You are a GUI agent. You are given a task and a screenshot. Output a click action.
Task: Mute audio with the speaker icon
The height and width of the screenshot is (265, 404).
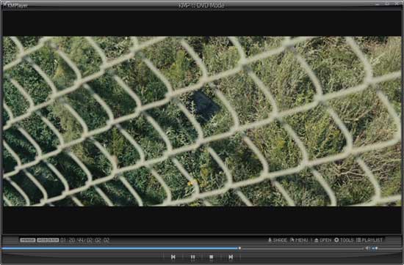point(368,248)
